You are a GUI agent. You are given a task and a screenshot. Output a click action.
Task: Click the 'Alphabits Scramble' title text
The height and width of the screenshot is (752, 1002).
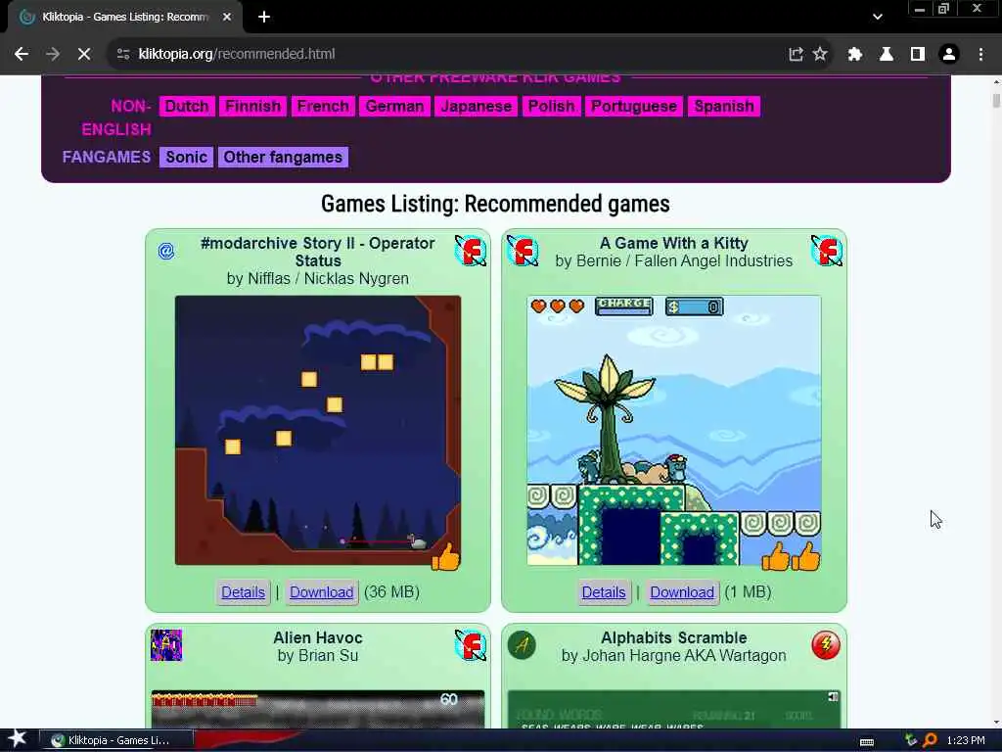(673, 637)
